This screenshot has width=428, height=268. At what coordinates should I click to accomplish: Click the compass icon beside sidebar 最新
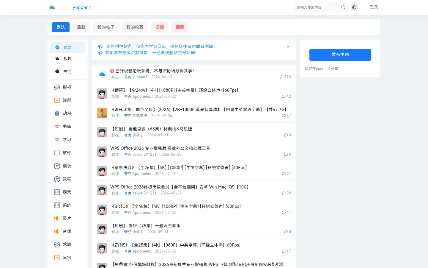click(57, 47)
